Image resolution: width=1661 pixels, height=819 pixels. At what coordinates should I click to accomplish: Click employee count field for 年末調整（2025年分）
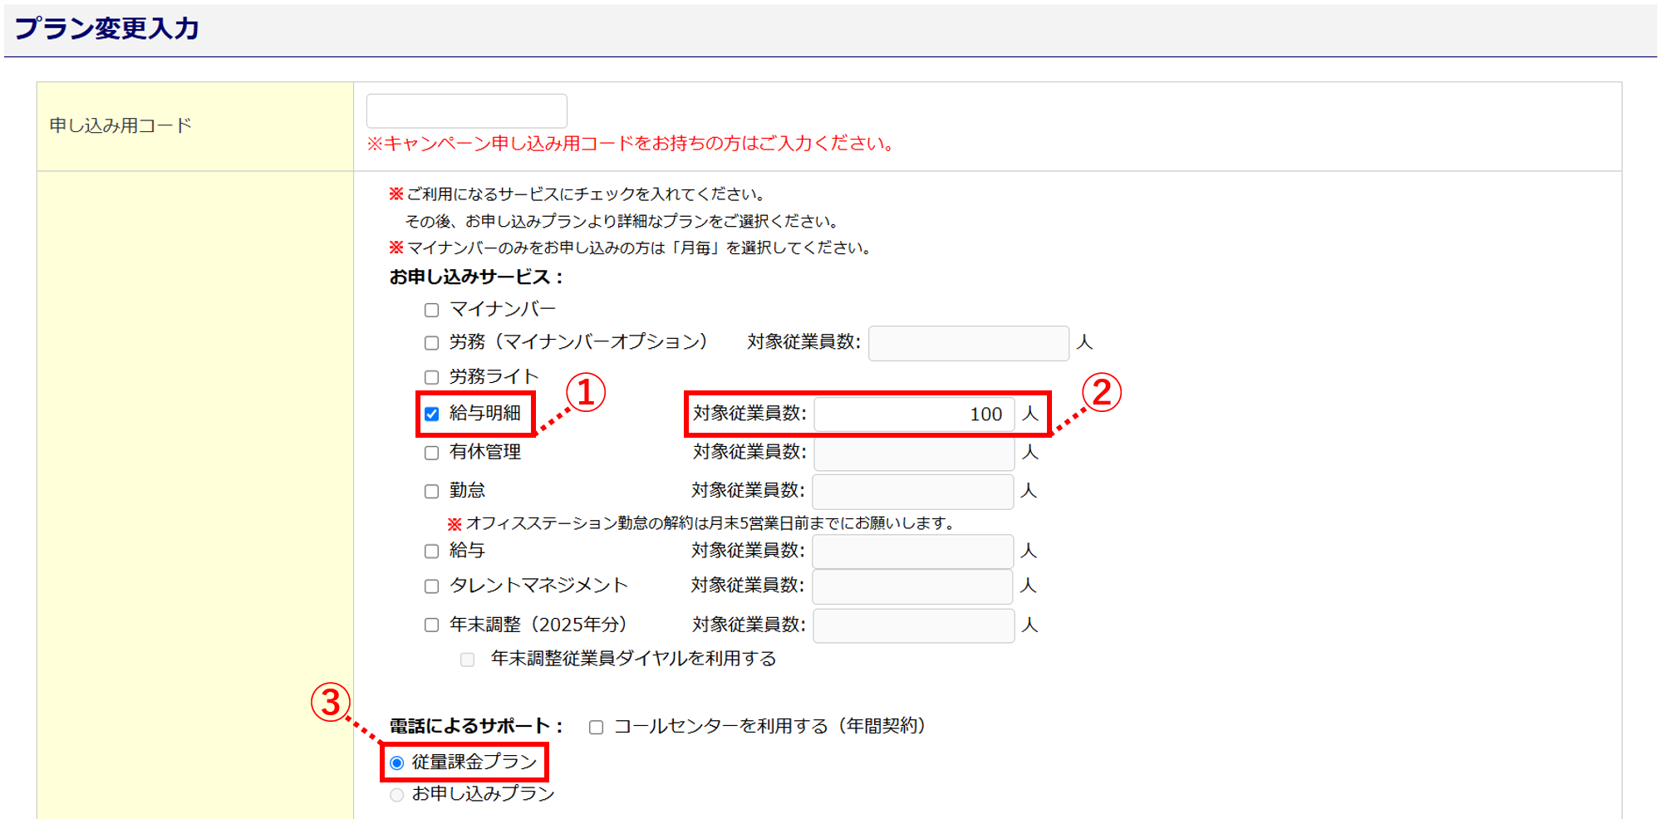coord(913,625)
